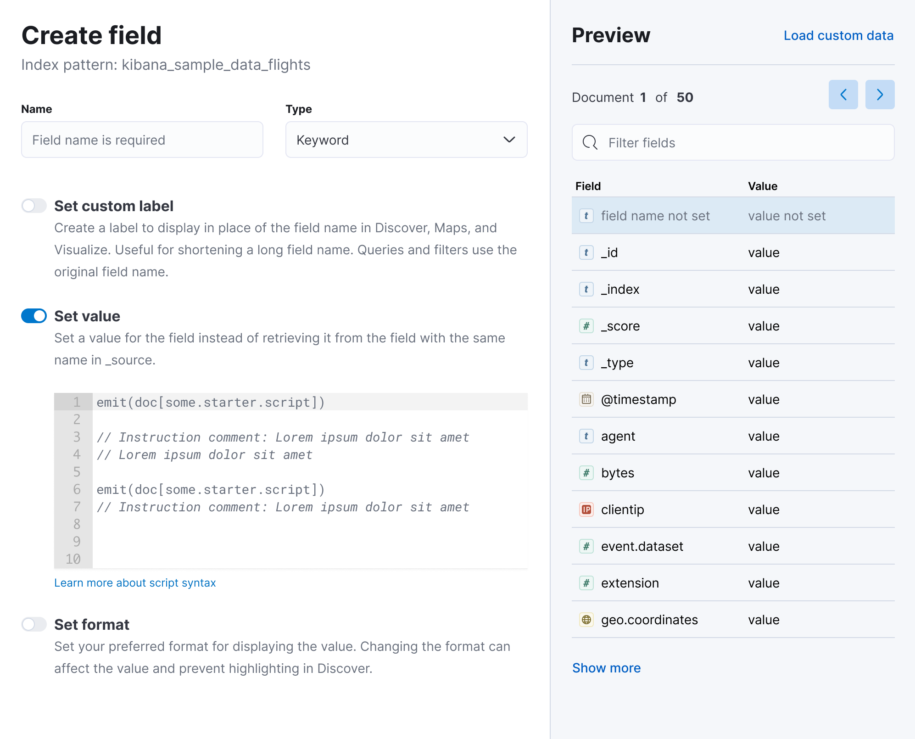Screen dimensions: 915x739
Task: Select the highlighted field name not set row
Action: 733,215
